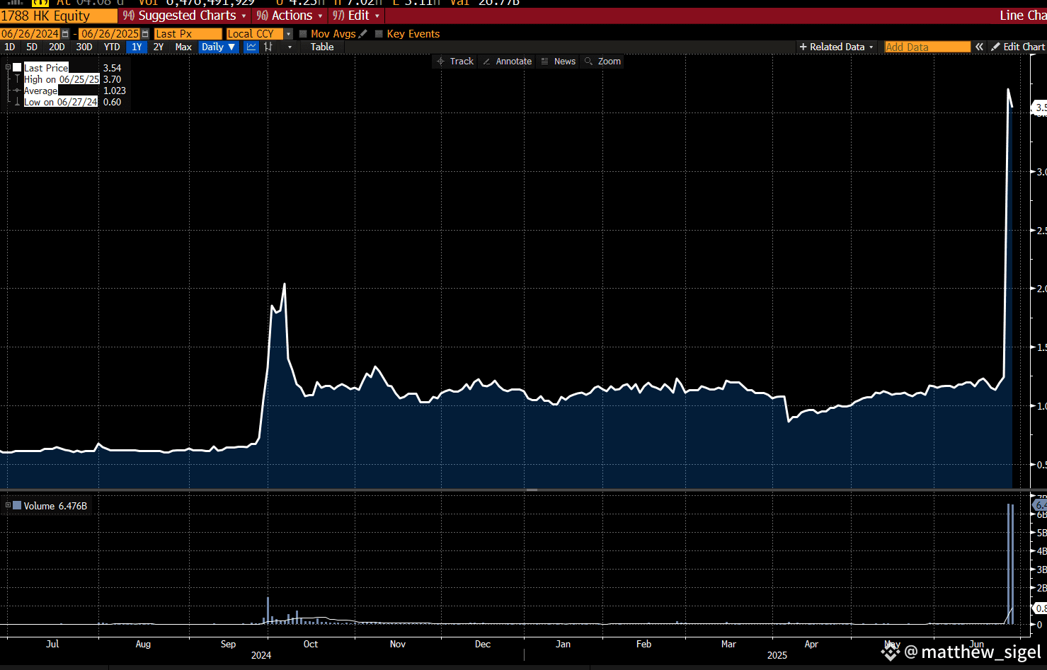
Task: Click the Last Price color swatch
Action: tap(17, 68)
